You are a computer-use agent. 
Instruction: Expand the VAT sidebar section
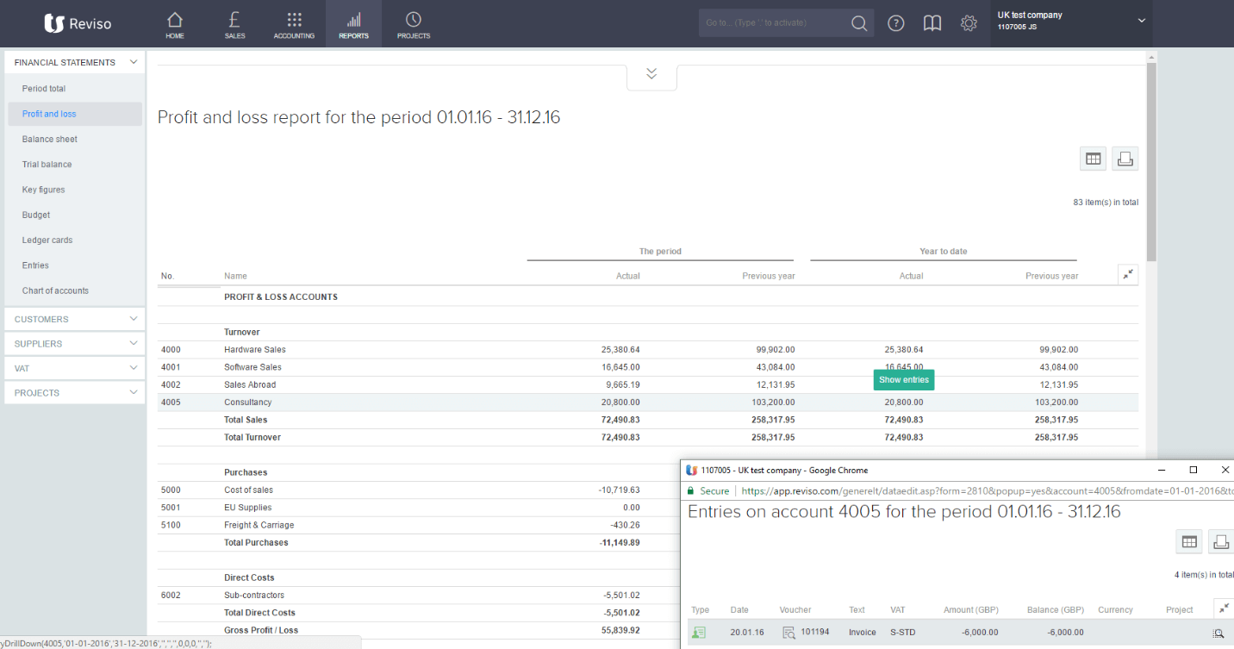coord(73,368)
